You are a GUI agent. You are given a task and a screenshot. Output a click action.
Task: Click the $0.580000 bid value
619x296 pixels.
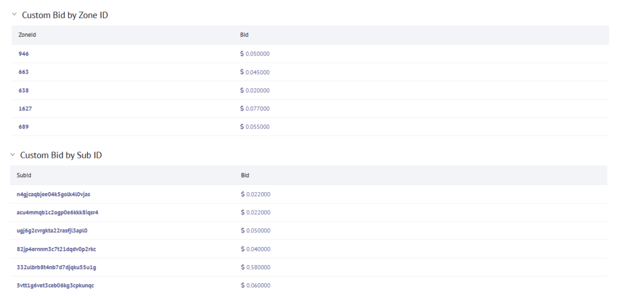258,267
